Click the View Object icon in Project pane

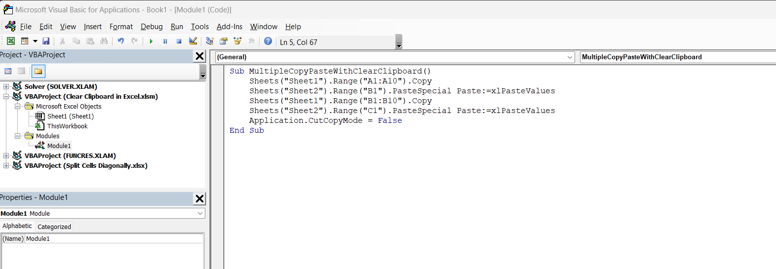pyautogui.click(x=22, y=71)
